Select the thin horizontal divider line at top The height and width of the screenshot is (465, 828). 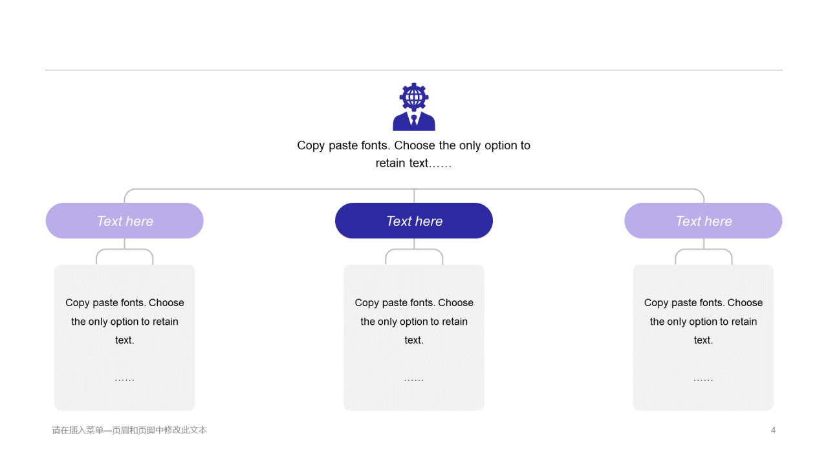[x=414, y=70]
